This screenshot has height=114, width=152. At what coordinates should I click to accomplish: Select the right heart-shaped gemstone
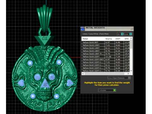pyautogui.click(x=70, y=83)
